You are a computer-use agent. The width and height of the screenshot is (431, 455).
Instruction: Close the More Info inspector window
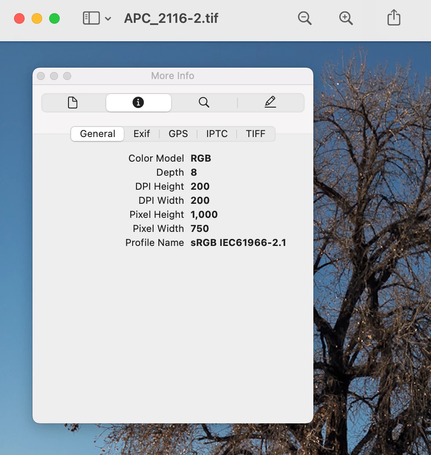(x=41, y=76)
